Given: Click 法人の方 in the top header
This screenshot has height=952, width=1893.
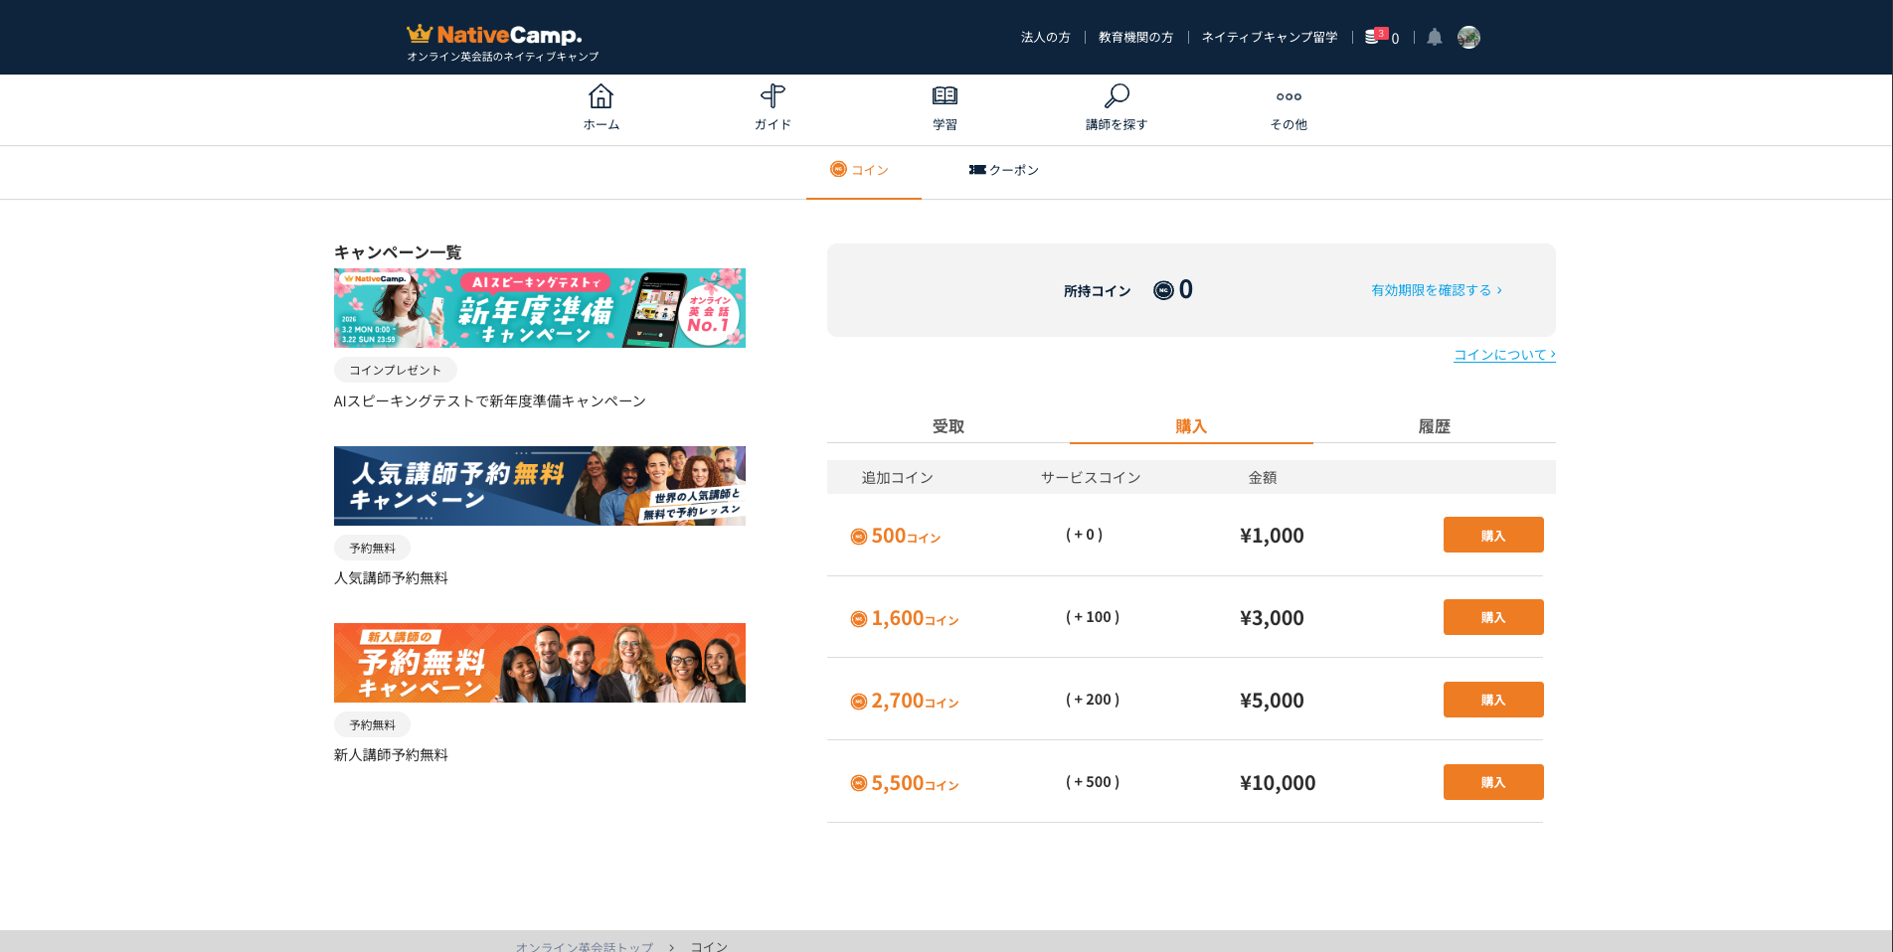Looking at the screenshot, I should [1045, 38].
